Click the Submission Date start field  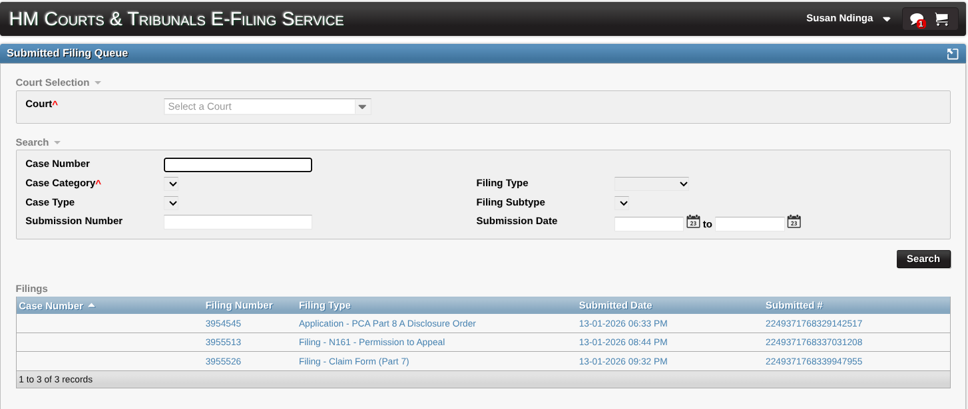click(x=649, y=224)
